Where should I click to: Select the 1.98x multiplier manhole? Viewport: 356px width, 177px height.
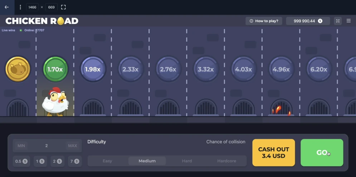93,69
